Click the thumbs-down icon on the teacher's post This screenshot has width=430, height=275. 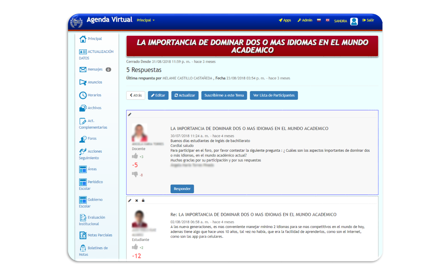pyautogui.click(x=135, y=174)
